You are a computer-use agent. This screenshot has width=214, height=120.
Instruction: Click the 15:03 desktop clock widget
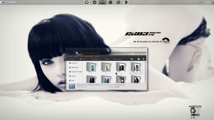click(143, 34)
